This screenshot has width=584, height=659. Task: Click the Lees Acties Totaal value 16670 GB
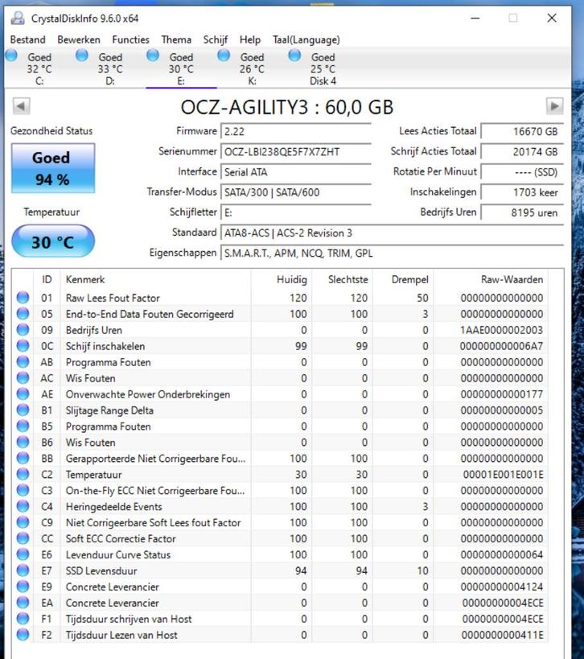[x=522, y=131]
